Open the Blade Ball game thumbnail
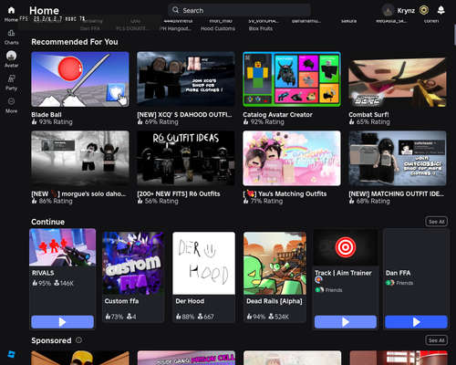This screenshot has height=365, width=456. tap(80, 79)
